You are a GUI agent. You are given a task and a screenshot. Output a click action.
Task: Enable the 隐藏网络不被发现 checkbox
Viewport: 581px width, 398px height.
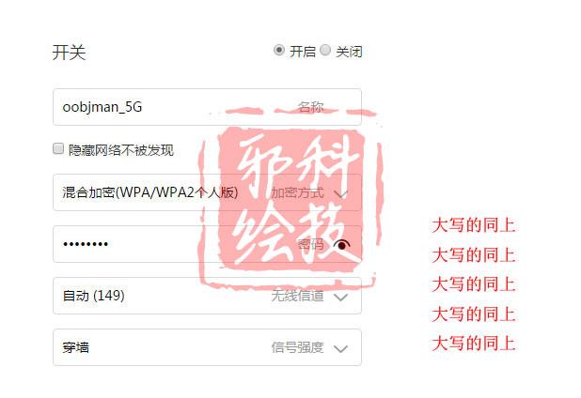(58, 148)
